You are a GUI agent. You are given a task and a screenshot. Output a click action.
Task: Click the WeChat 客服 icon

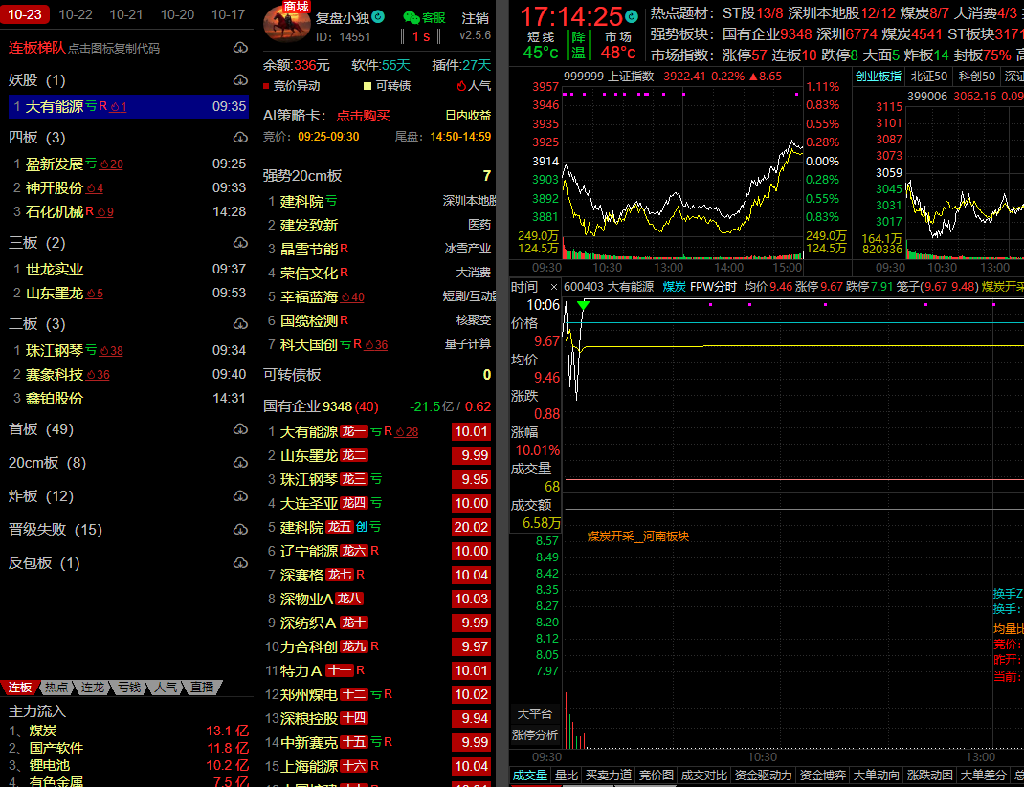411,18
